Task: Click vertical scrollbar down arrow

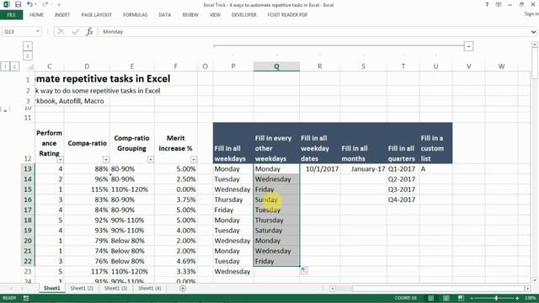Action: click(535, 280)
